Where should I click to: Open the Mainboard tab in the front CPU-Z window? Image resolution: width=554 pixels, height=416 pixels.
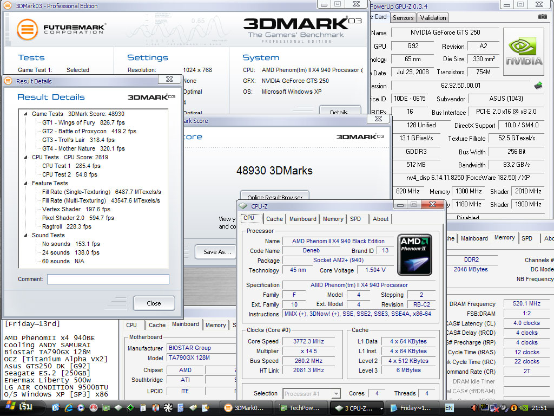[303, 219]
